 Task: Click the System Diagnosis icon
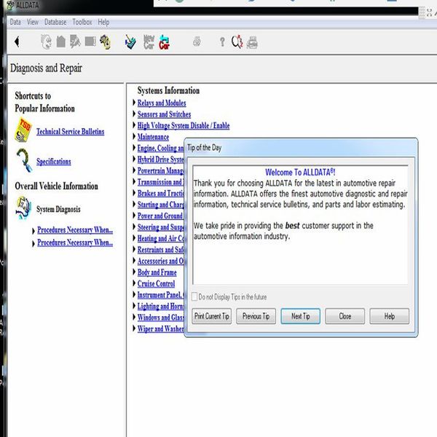click(23, 208)
